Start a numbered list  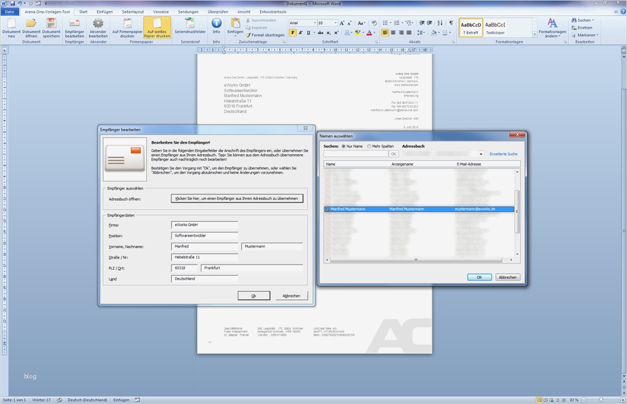(397, 23)
